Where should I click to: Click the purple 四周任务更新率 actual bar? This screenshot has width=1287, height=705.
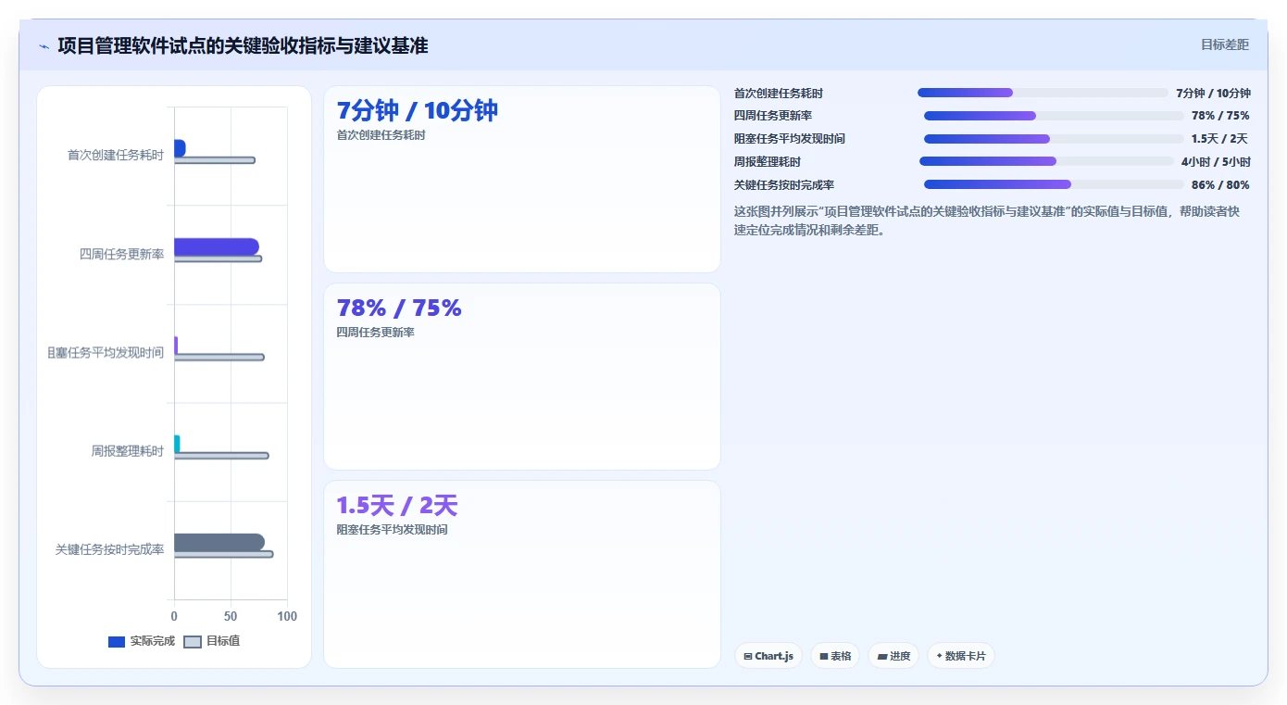tap(217, 246)
